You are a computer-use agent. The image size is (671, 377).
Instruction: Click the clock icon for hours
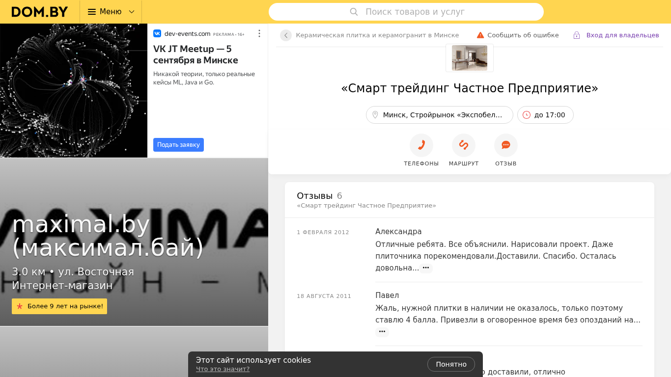pos(527,115)
